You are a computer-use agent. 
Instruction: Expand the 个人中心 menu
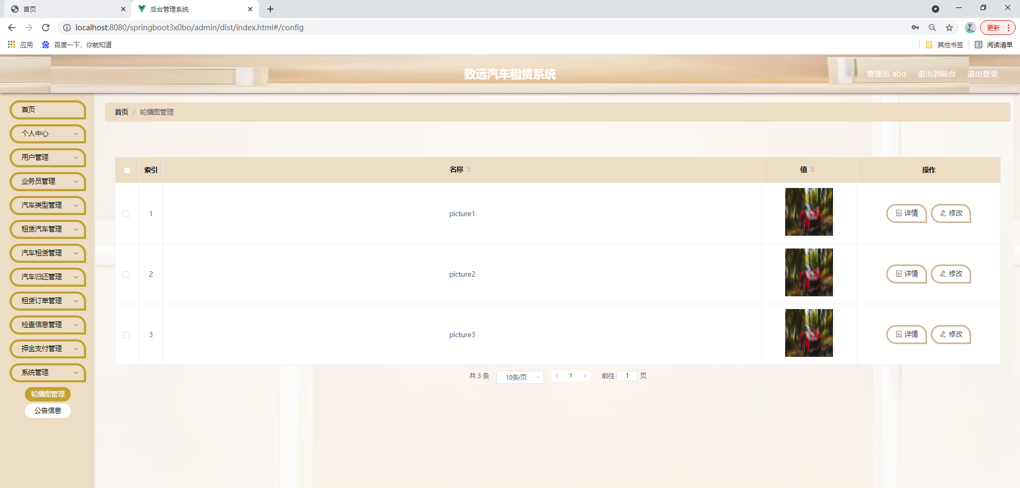47,134
